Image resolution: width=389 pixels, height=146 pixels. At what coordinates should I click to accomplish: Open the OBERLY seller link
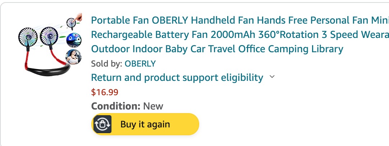140,64
